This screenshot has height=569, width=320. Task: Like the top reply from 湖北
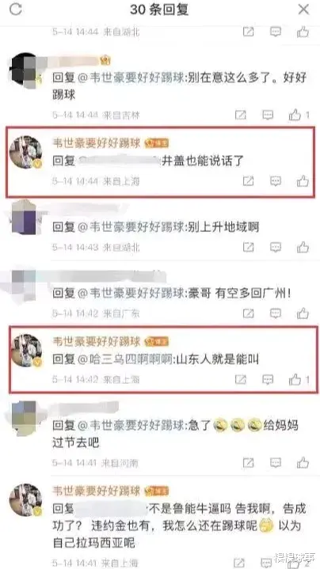pyautogui.click(x=303, y=32)
